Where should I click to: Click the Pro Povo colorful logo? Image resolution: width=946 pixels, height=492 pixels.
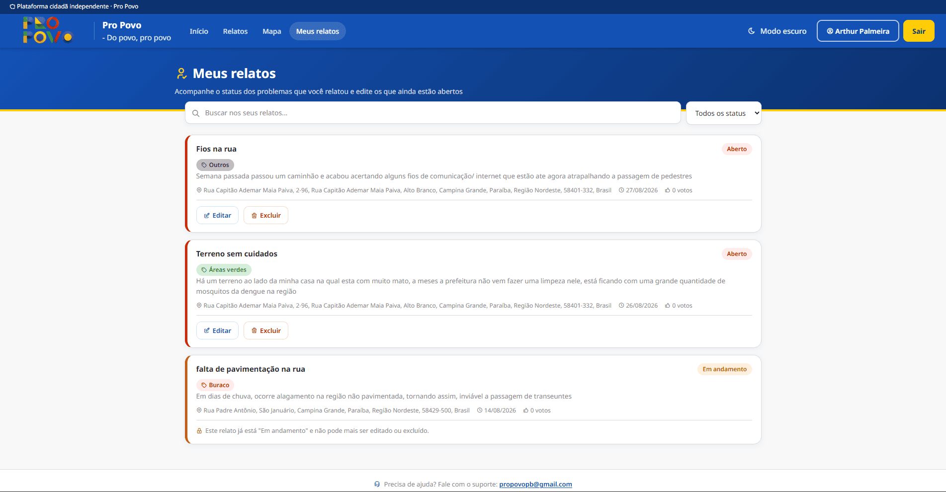[x=48, y=30]
